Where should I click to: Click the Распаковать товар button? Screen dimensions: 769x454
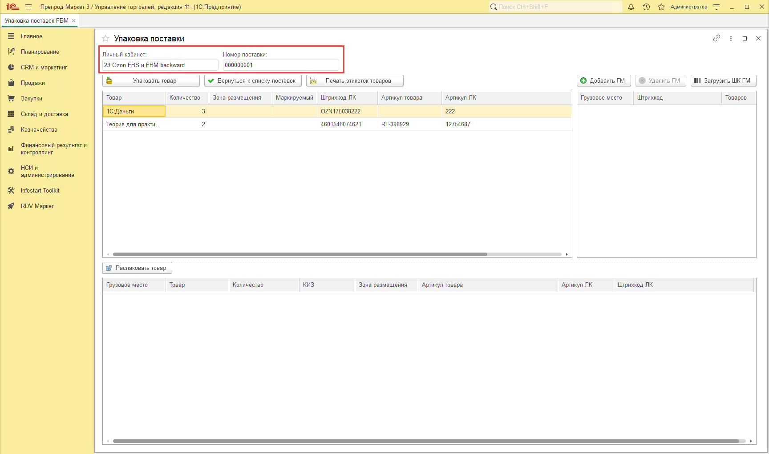(137, 268)
